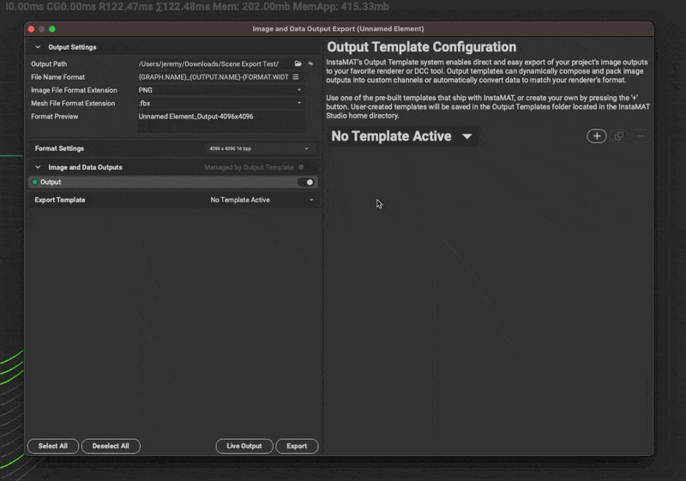Click the Output Template Configuration heading
Viewport: 686px width, 481px height.
(x=422, y=47)
